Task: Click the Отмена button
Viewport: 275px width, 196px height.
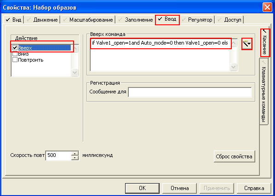Action: click(x=179, y=188)
